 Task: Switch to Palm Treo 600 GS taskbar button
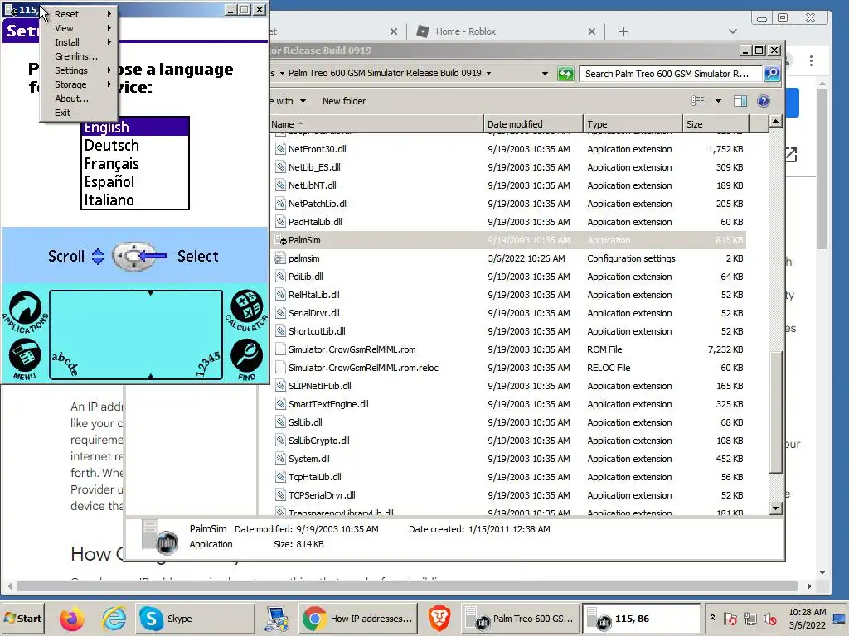click(521, 619)
